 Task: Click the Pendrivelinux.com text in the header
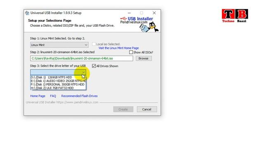[134, 22]
